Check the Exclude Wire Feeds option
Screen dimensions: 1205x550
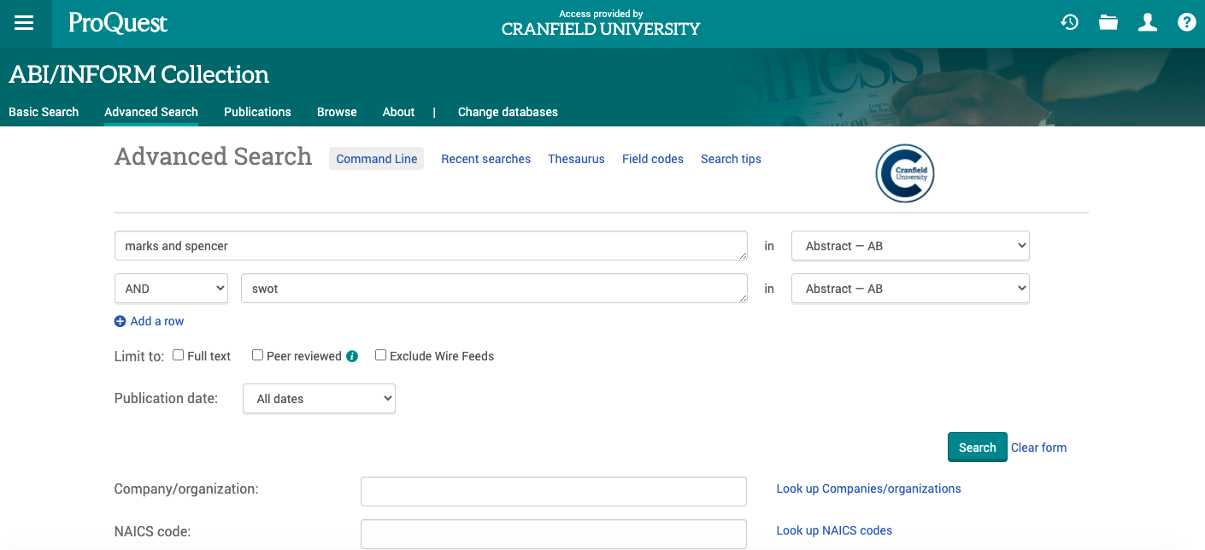click(x=380, y=355)
